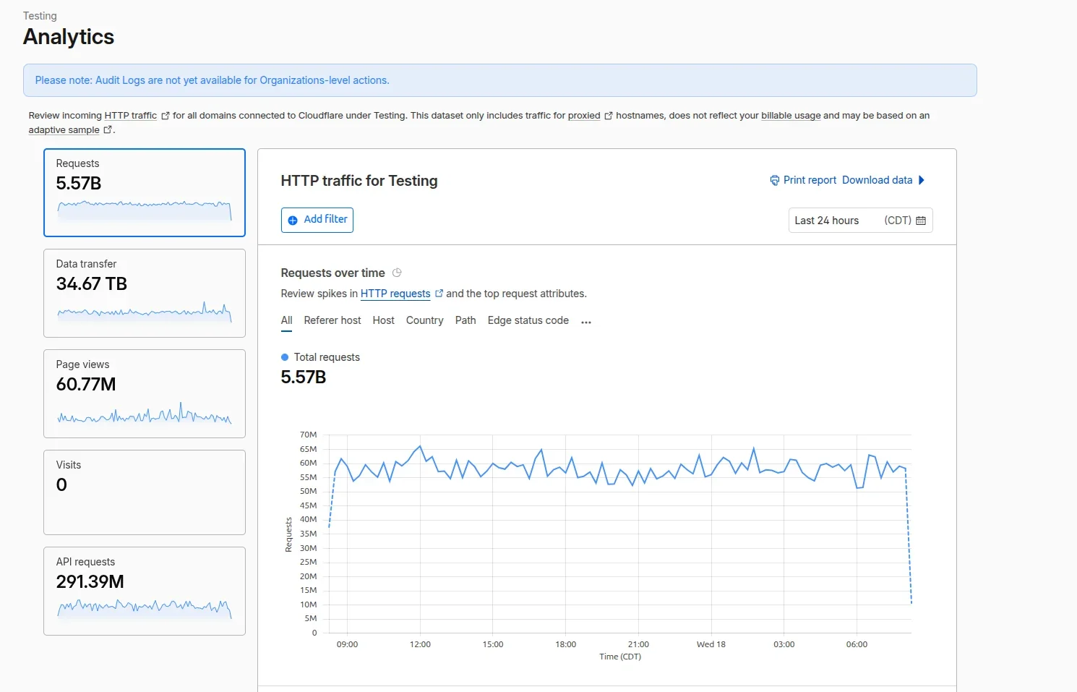The height and width of the screenshot is (692, 1077).
Task: Open the calendar icon in the date range selector
Action: point(921,220)
